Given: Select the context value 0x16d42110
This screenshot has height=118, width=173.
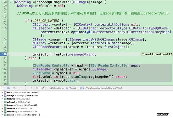Looking at the screenshot, I should [x=34, y=115].
